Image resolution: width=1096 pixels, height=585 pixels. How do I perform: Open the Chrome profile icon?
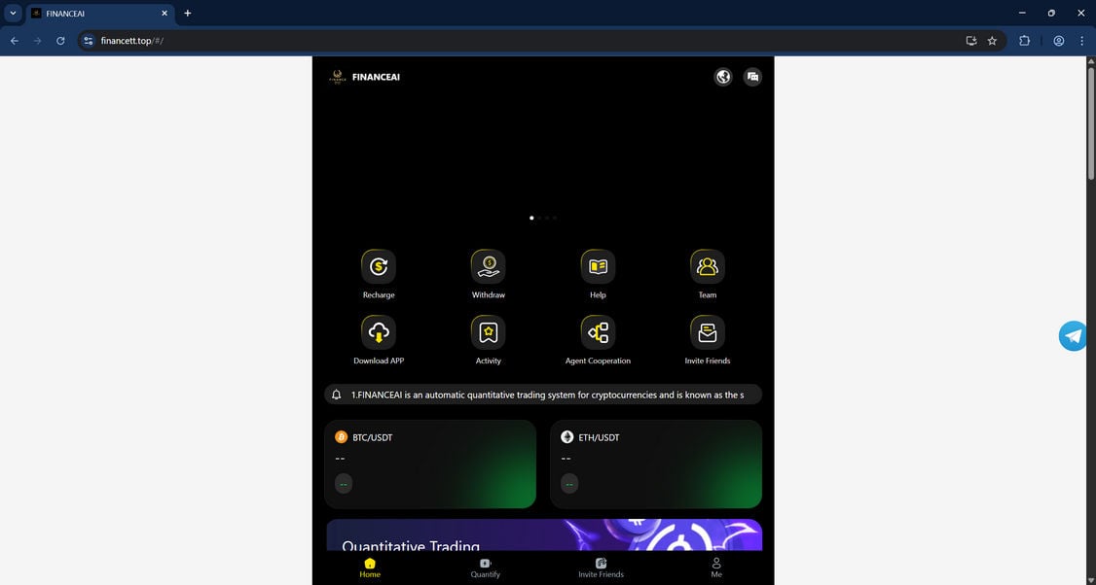click(x=1059, y=41)
